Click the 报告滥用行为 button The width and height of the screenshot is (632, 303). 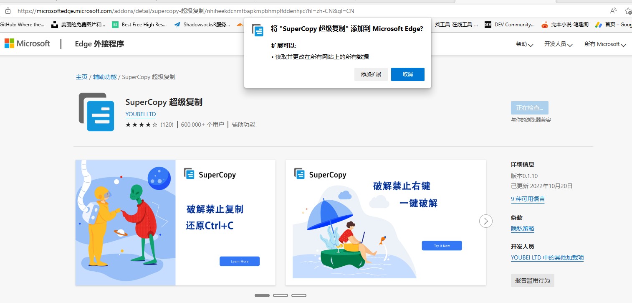coord(532,280)
